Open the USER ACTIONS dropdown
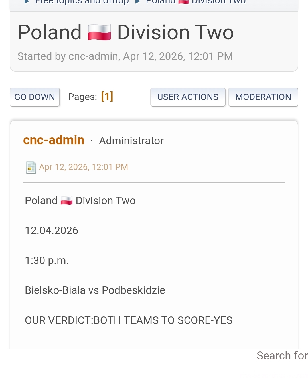Viewport: 308px width, 378px height. click(x=188, y=97)
